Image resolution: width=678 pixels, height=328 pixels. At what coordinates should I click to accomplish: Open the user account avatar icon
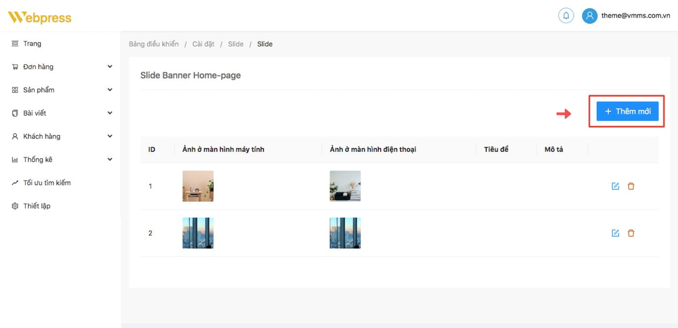pyautogui.click(x=589, y=16)
